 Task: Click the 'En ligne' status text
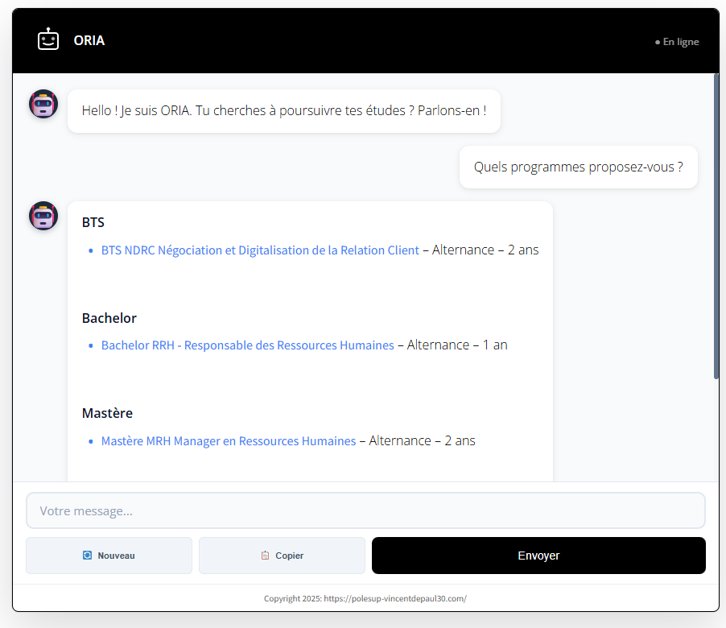[680, 41]
